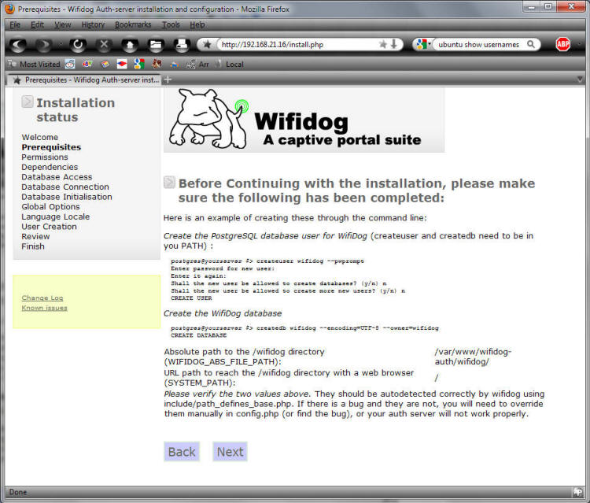Click the folder toolbar icon
The image size is (590, 503).
(156, 45)
